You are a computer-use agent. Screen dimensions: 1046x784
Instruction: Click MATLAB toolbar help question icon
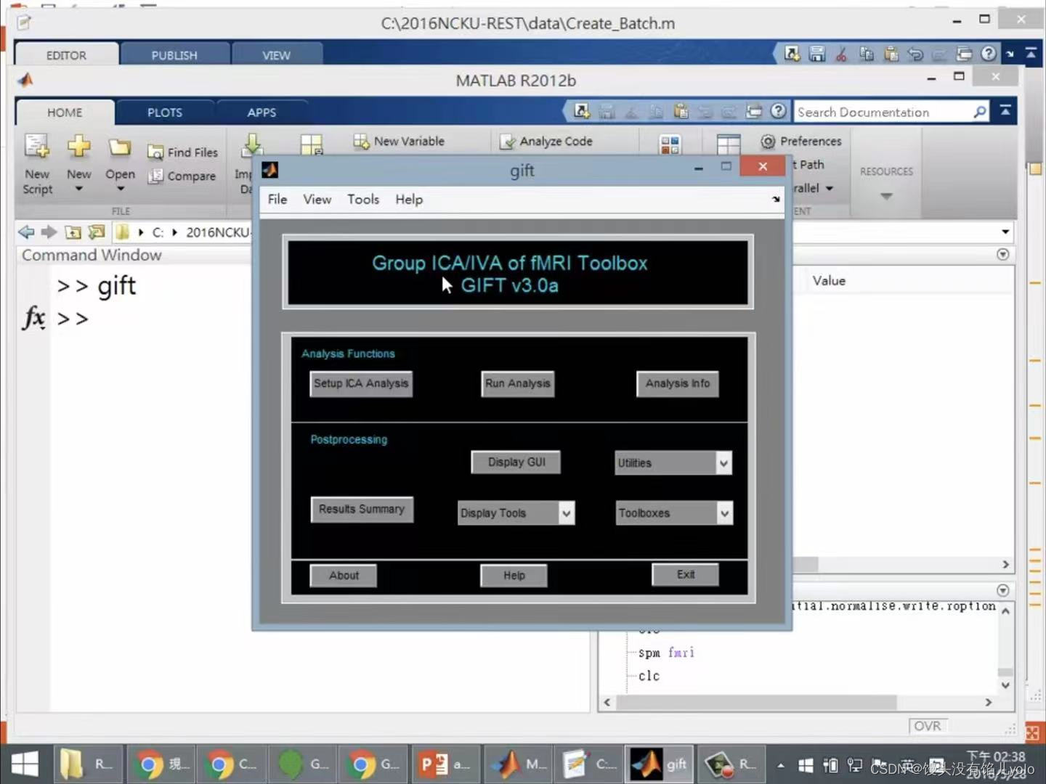pos(778,111)
